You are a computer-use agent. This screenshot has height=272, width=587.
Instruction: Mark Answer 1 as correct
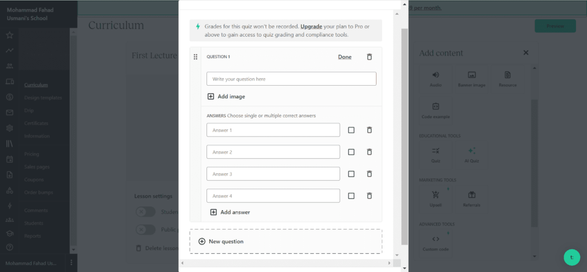coord(351,130)
